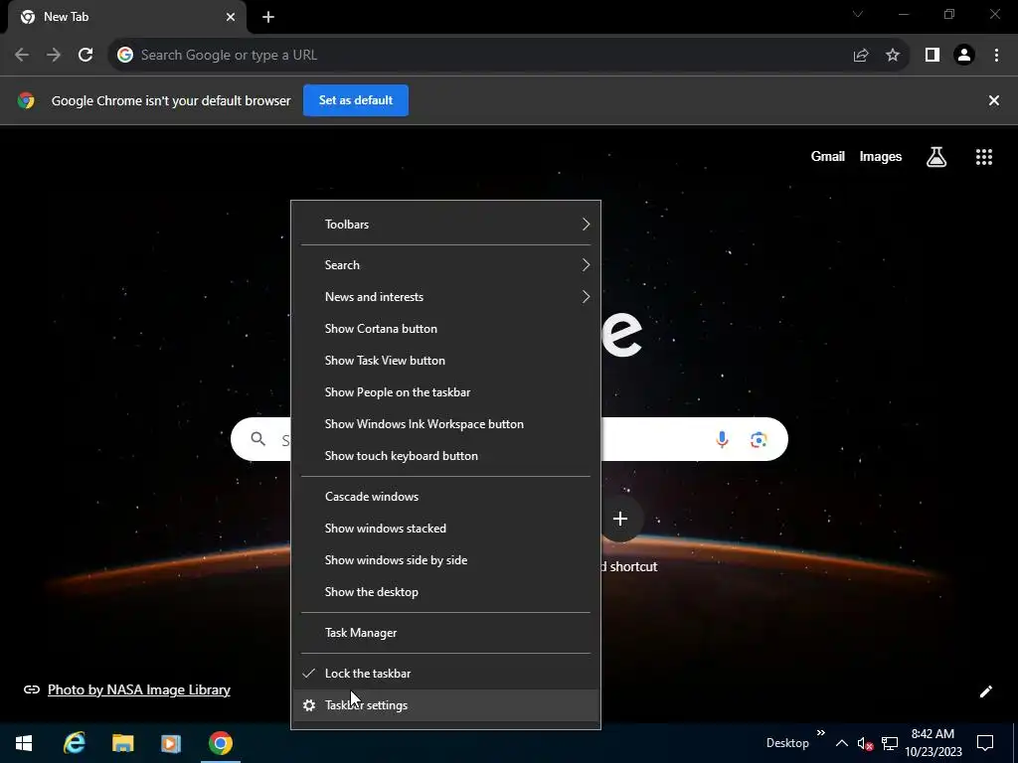
Task: Toggle Show Windows Ink Workspace button
Action: coord(445,424)
